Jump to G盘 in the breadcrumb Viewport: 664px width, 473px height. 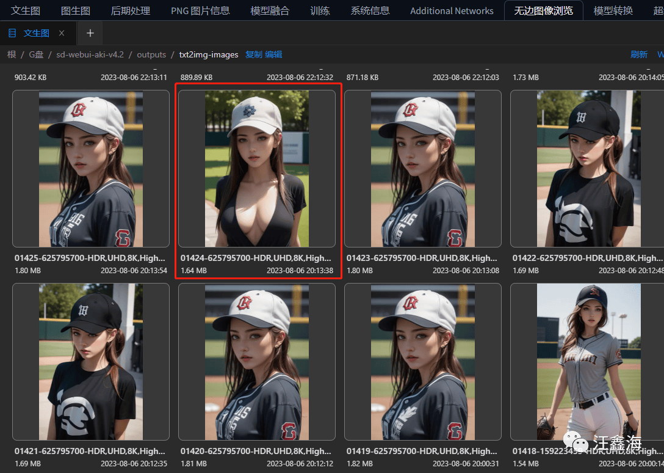point(36,54)
